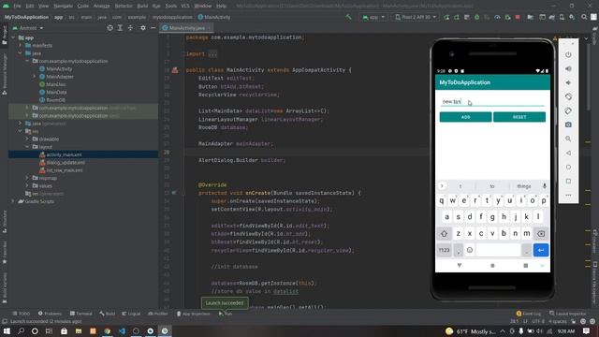
Task: Open the Event Log panel
Action: point(528,314)
